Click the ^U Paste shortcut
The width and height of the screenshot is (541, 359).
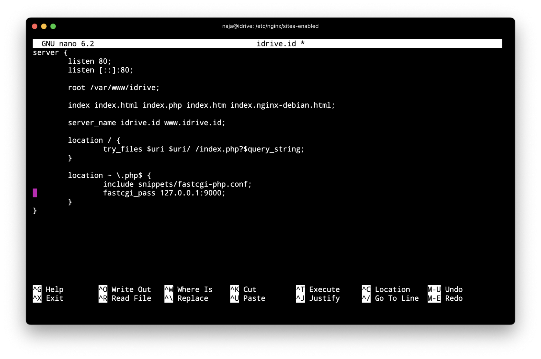(x=248, y=298)
